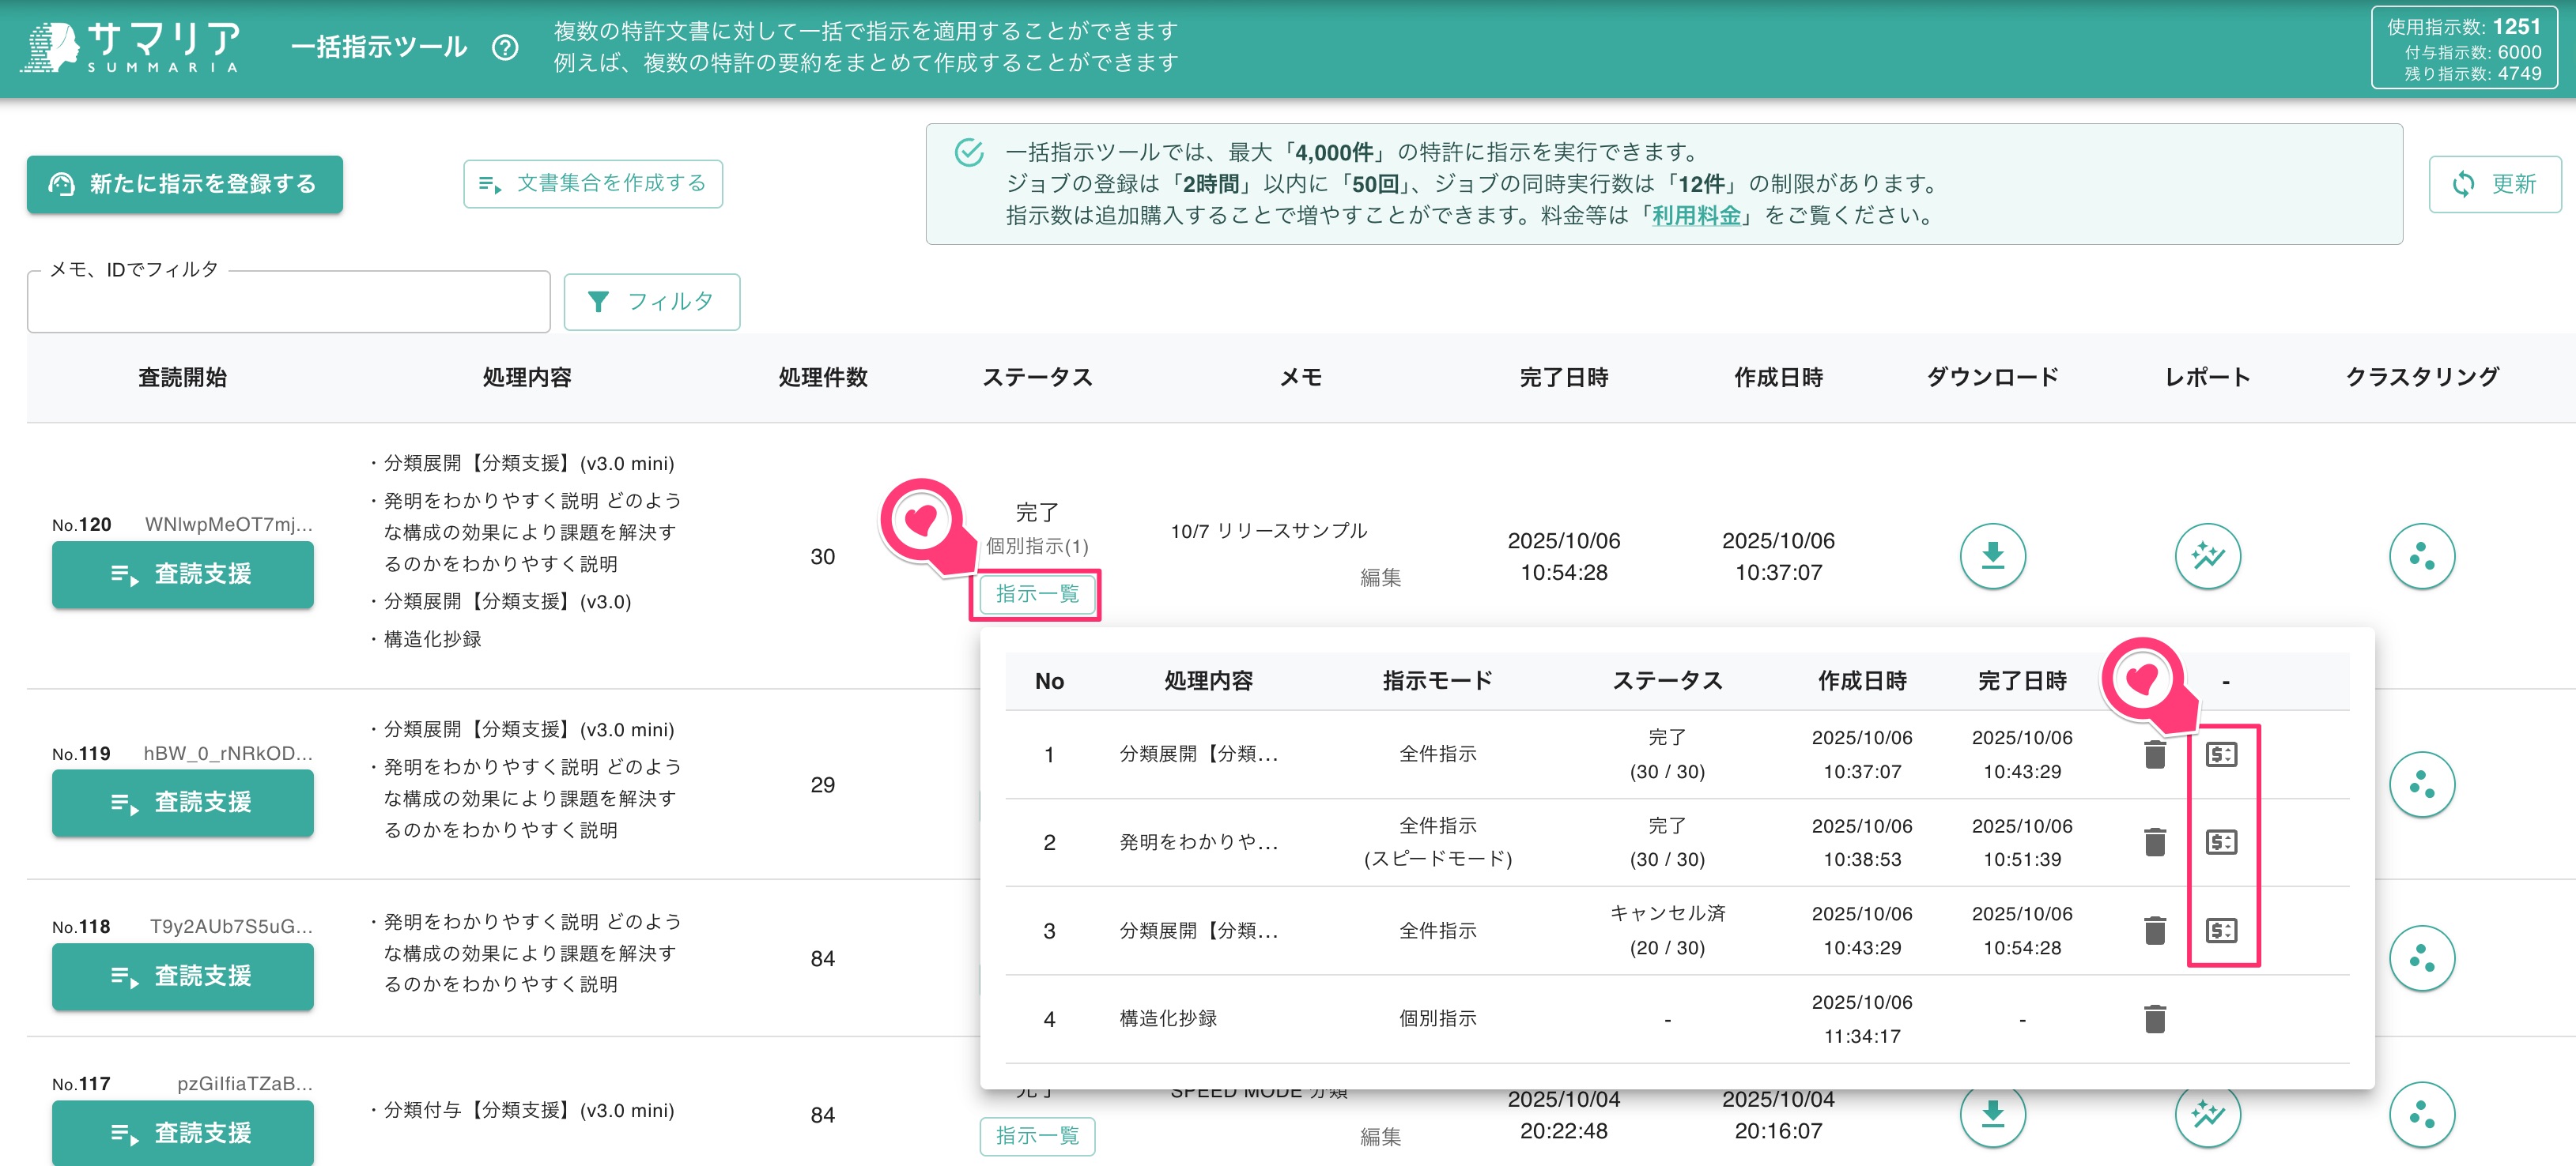Open the 利用料金 link
The image size is (2576, 1166).
click(x=1696, y=216)
